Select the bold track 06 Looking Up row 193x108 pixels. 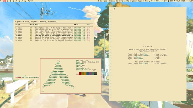click(53, 36)
